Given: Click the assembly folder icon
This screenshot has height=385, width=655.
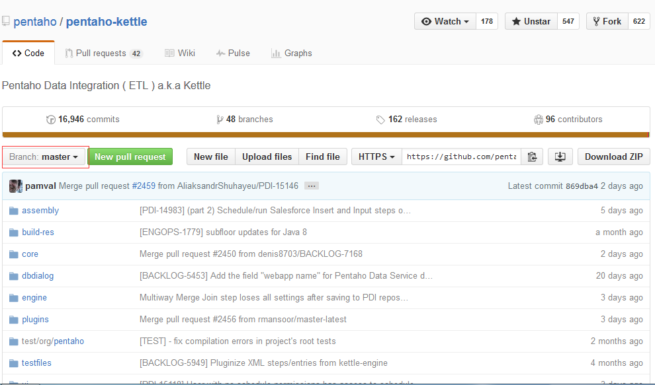Looking at the screenshot, I should (14, 211).
